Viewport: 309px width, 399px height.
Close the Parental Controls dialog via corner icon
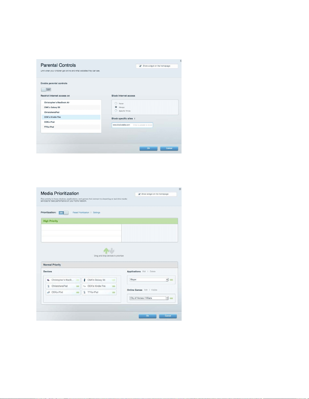point(181,61)
